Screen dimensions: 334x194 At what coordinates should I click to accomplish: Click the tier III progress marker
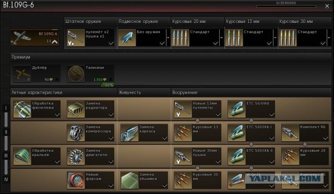[x=6, y=155]
